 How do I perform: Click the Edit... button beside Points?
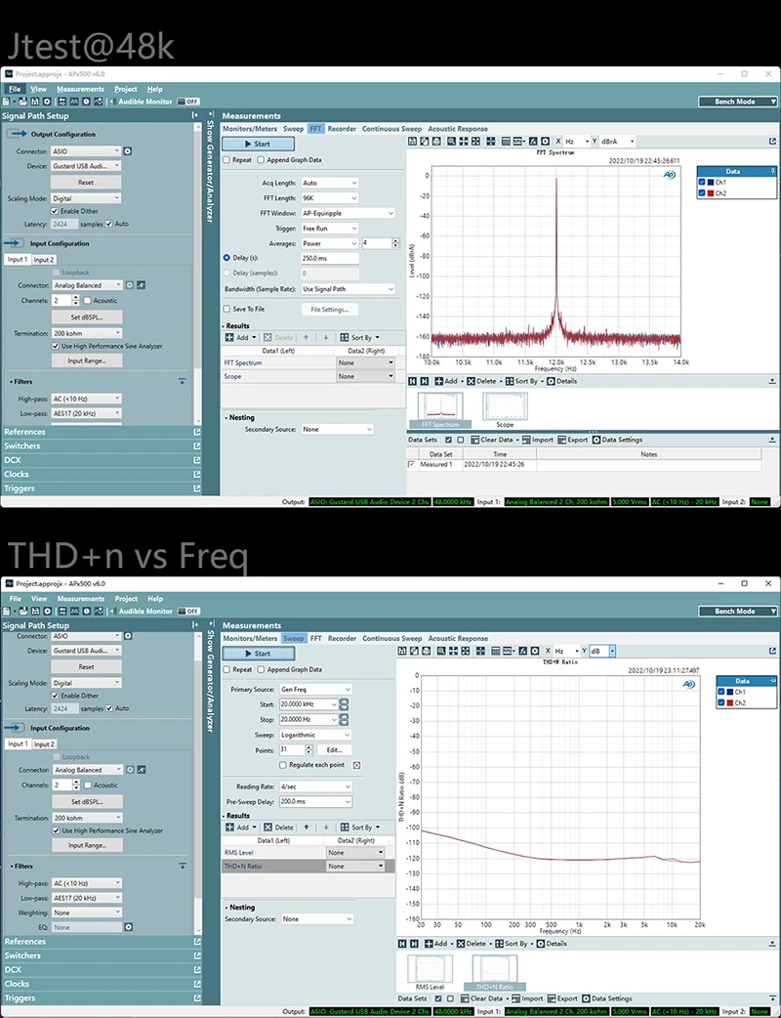[x=334, y=750]
